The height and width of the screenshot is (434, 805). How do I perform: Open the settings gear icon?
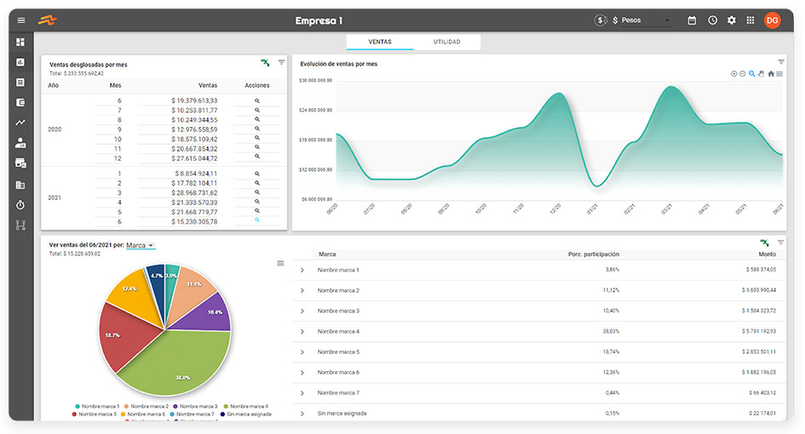coord(732,20)
